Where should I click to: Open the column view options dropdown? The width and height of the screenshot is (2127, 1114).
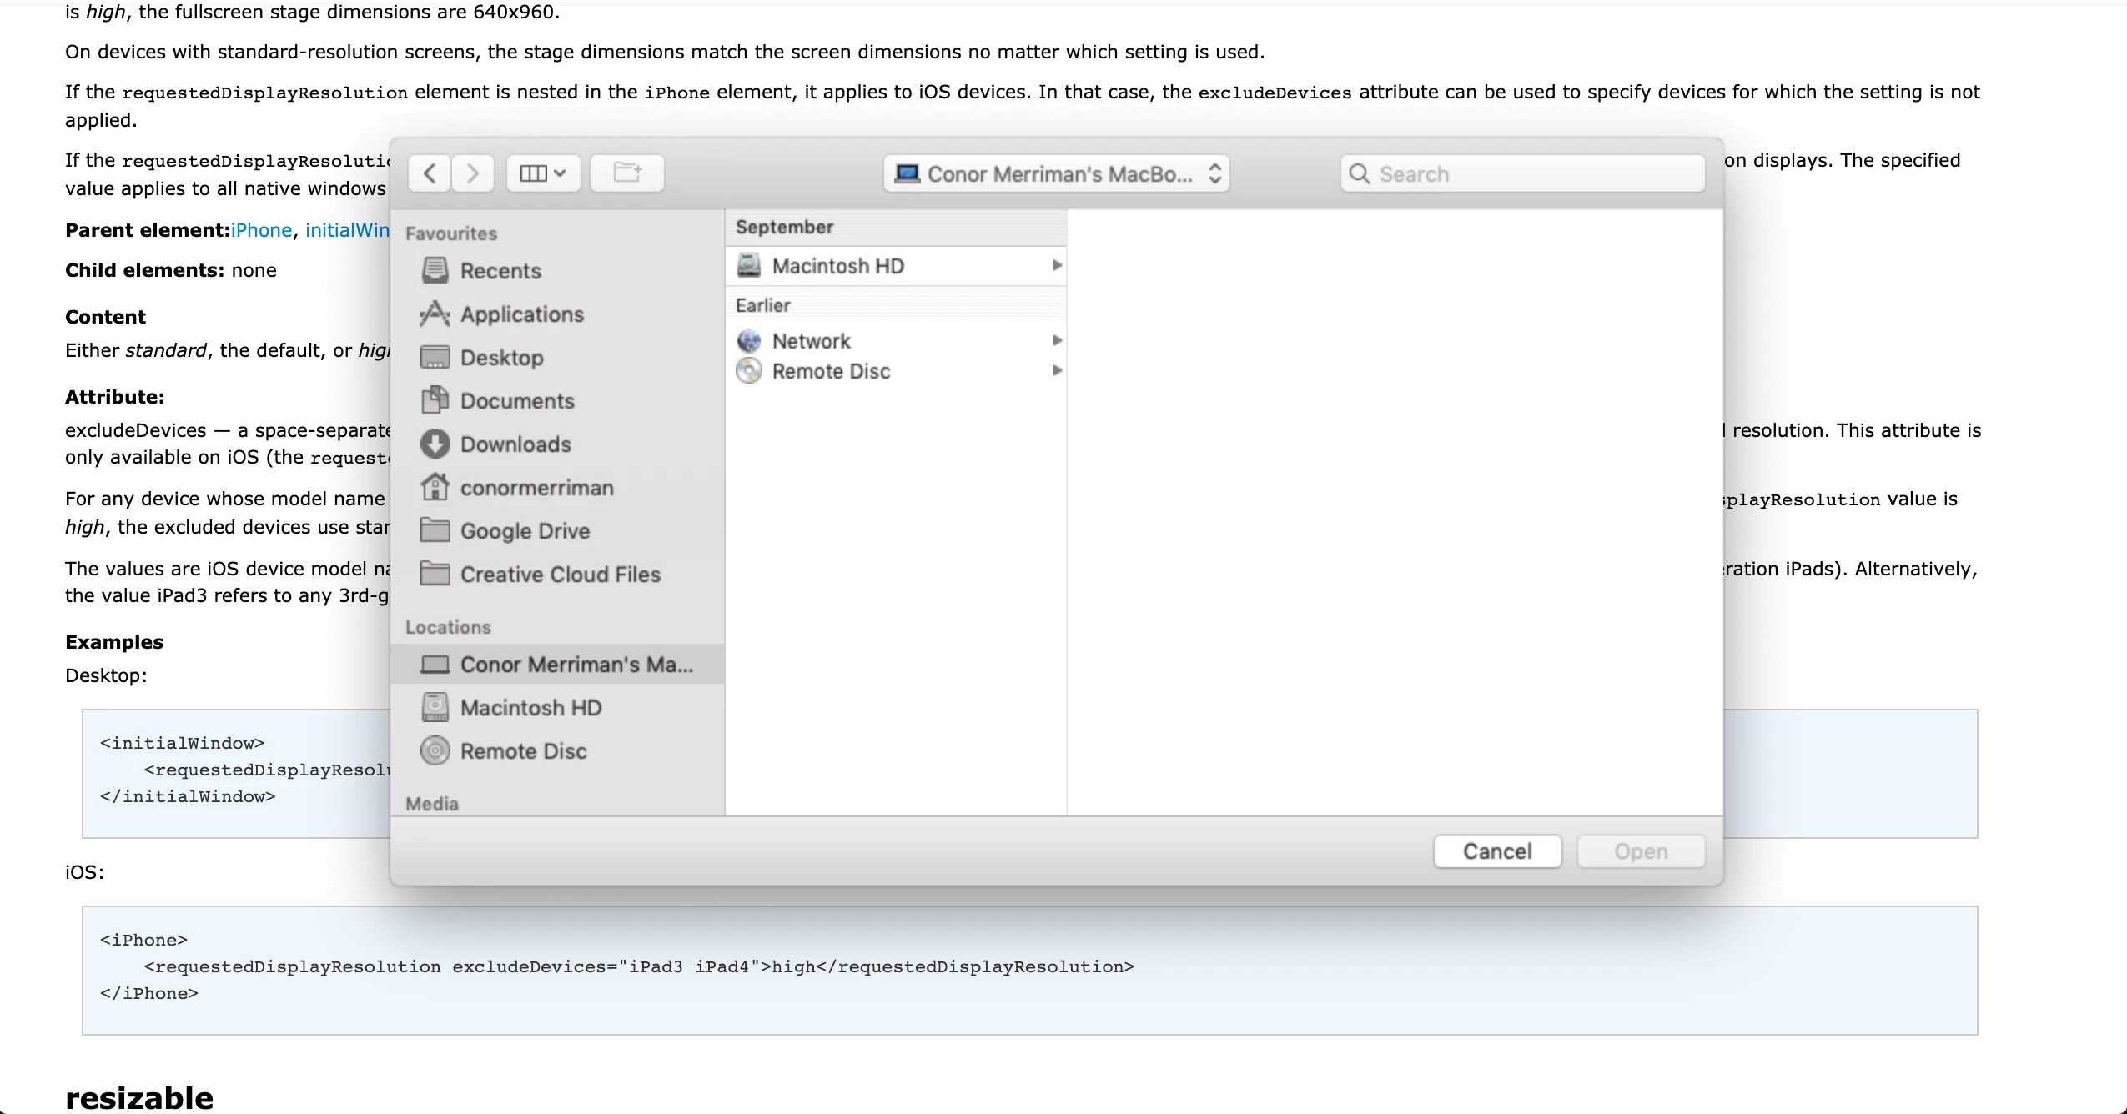tap(543, 173)
